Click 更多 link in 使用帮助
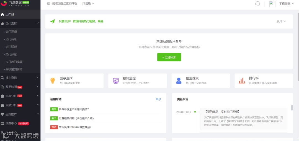The height and width of the screenshot is (141, 299). (x=158, y=99)
